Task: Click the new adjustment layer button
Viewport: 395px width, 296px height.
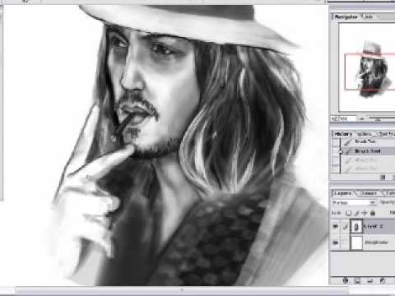Action: 383,280
